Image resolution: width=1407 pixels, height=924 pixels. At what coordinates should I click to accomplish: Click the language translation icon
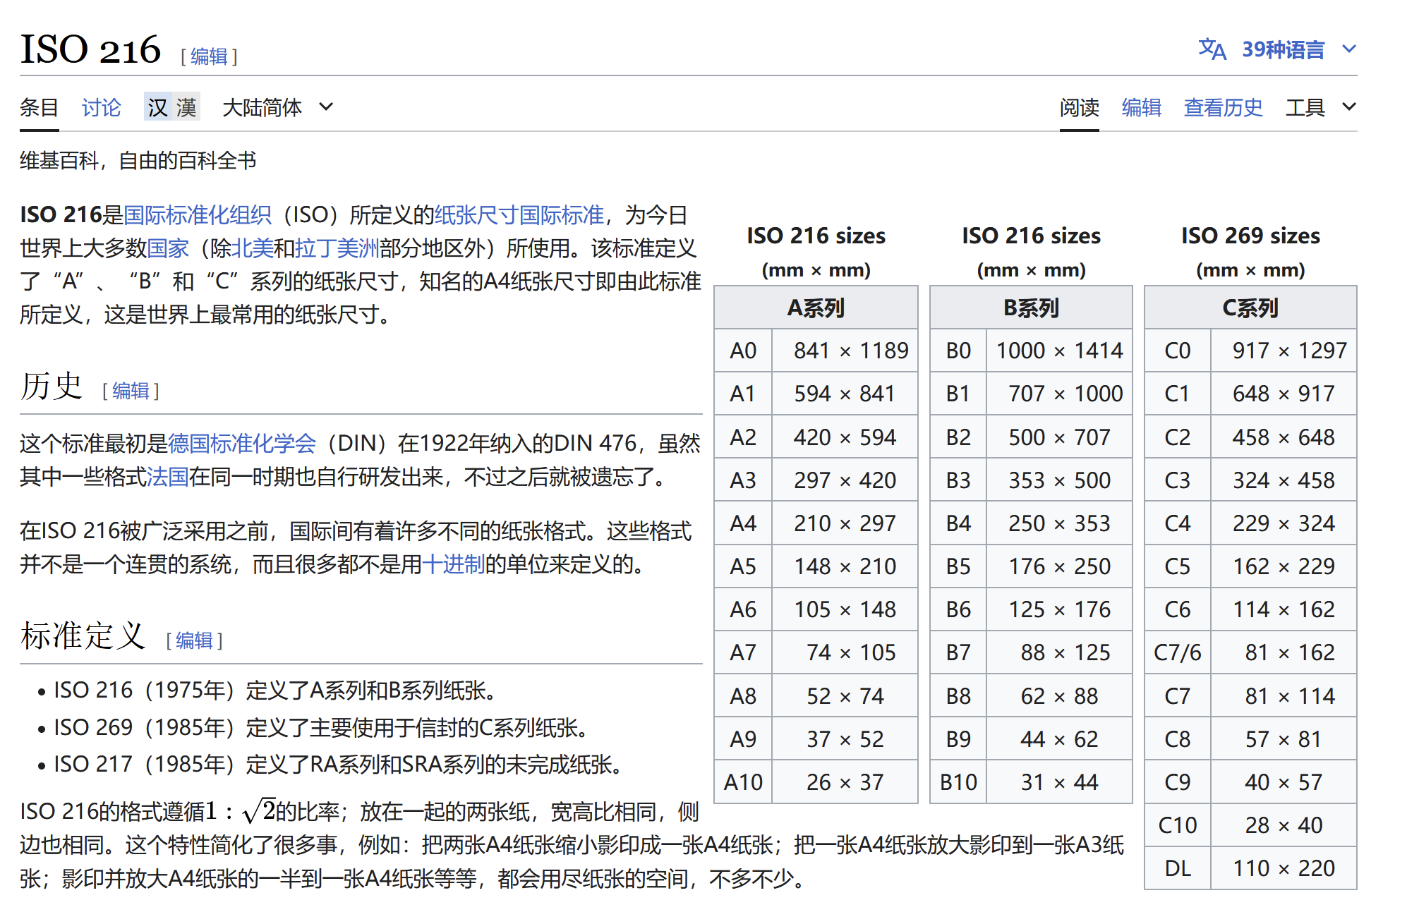[1212, 49]
